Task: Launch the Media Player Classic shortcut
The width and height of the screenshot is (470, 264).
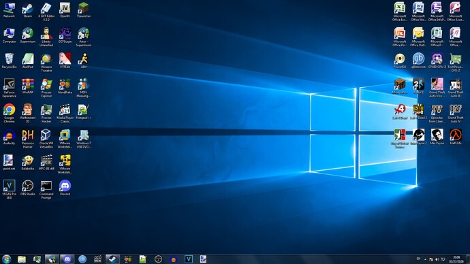Action: [x=65, y=114]
